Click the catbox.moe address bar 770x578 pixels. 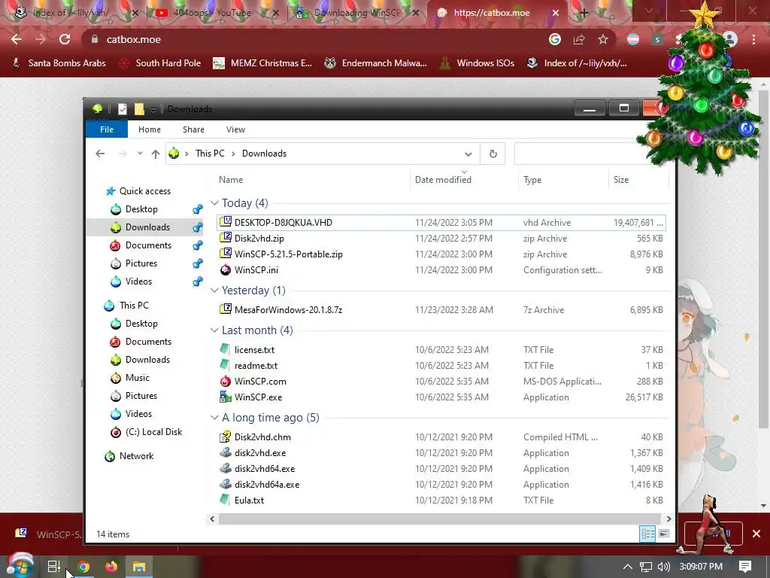pos(314,39)
